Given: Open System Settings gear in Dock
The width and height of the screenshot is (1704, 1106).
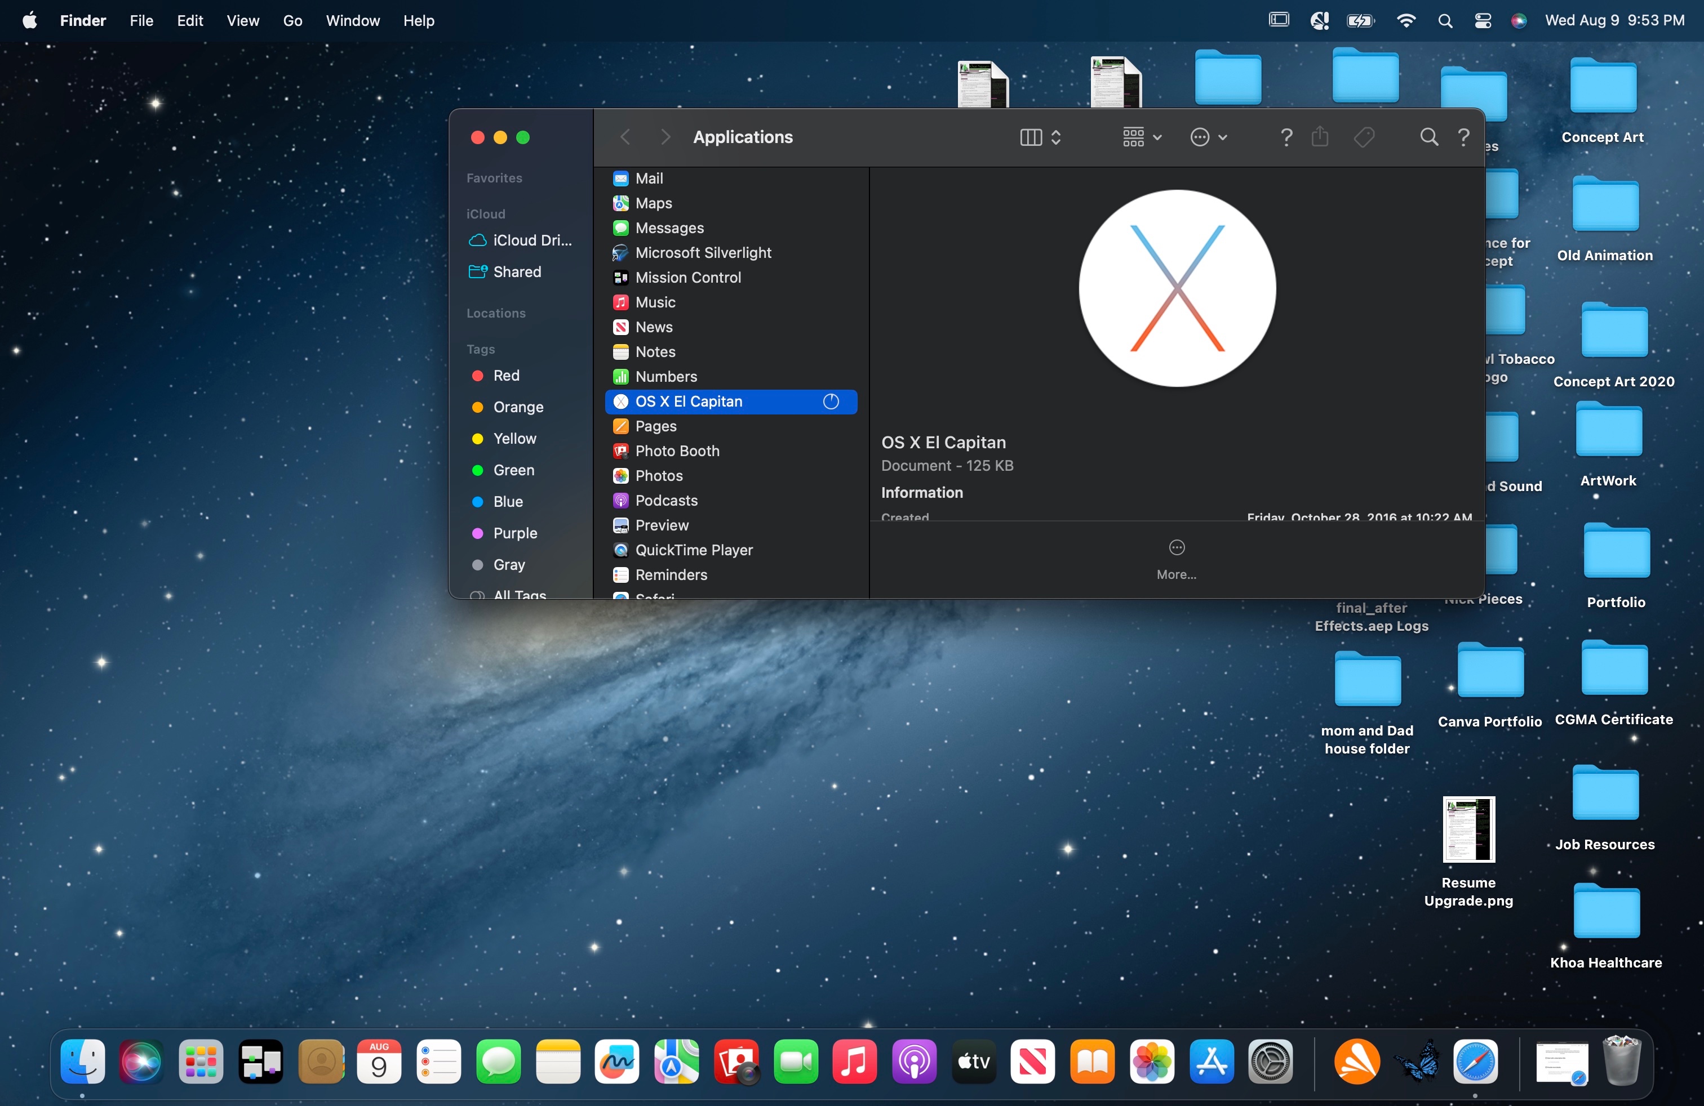Looking at the screenshot, I should click(x=1270, y=1062).
